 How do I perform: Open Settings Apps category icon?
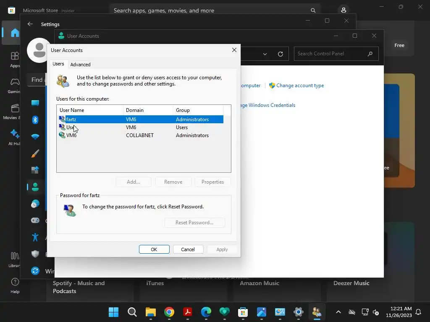pyautogui.click(x=35, y=170)
